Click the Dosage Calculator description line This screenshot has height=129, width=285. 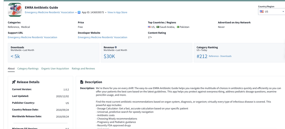point(142,108)
